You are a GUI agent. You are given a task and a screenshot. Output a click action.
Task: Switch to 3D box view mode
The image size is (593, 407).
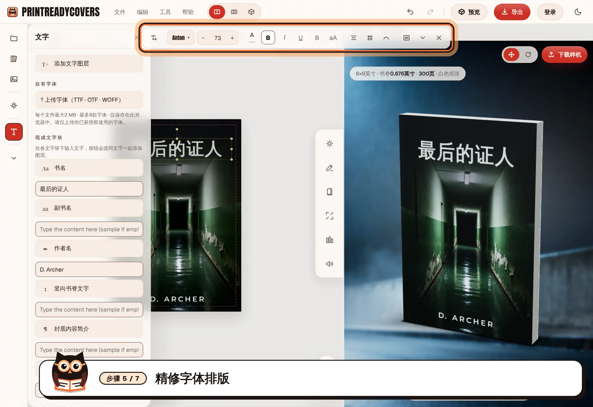pos(251,12)
